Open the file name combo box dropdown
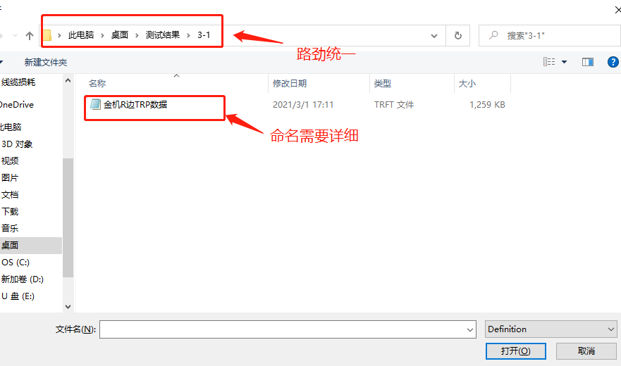 click(470, 329)
